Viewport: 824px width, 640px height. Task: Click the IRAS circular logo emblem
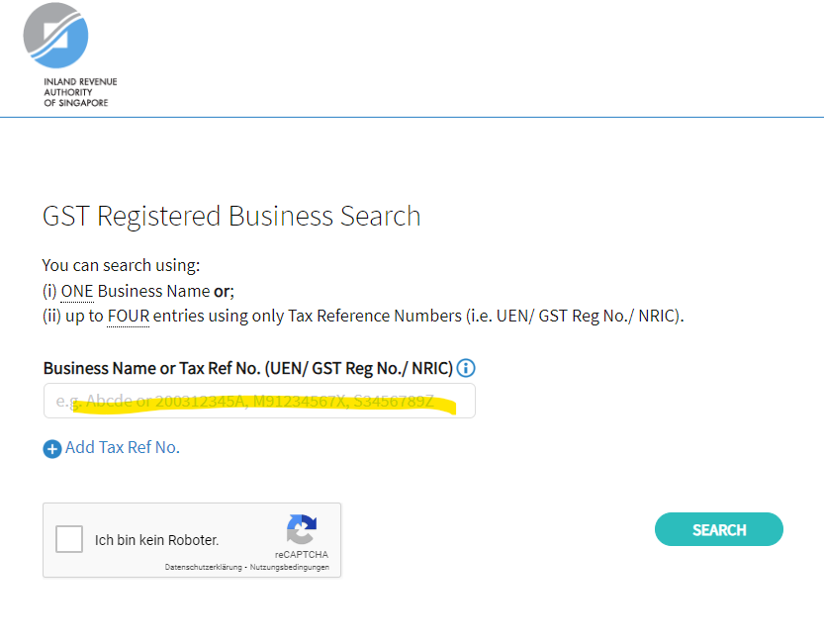[55, 36]
